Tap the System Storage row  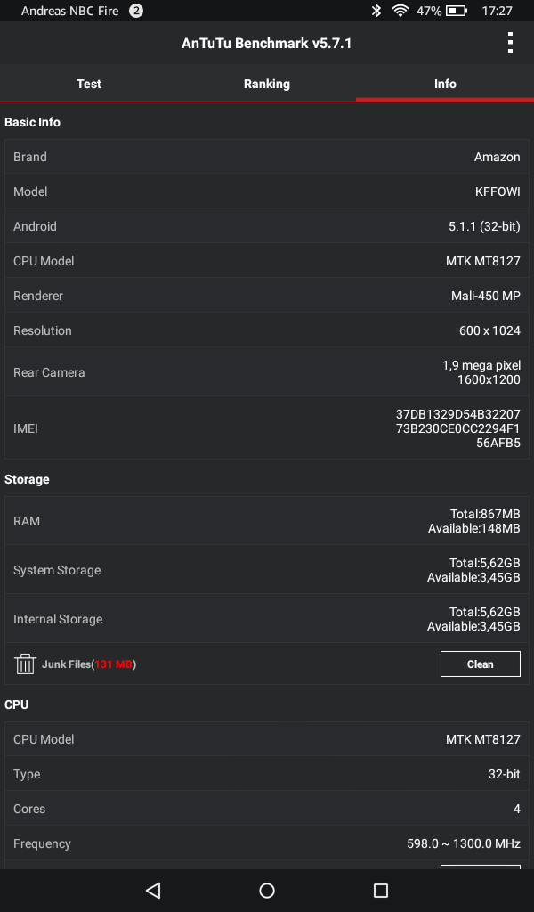[x=267, y=570]
